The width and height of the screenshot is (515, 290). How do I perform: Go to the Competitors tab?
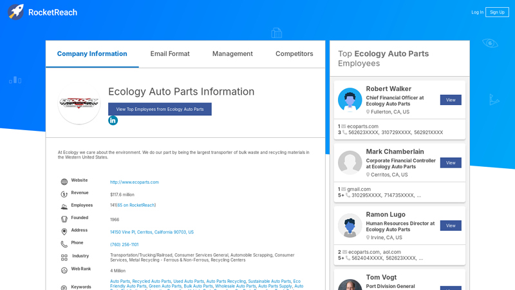[294, 54]
